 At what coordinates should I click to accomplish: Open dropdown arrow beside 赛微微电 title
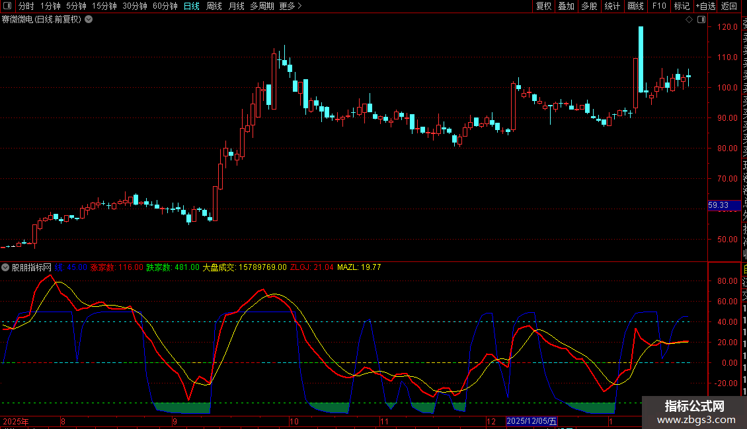point(89,19)
